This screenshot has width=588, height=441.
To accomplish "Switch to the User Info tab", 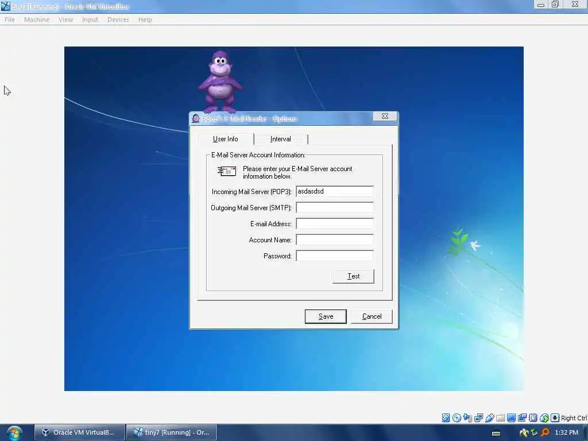I will pos(225,139).
